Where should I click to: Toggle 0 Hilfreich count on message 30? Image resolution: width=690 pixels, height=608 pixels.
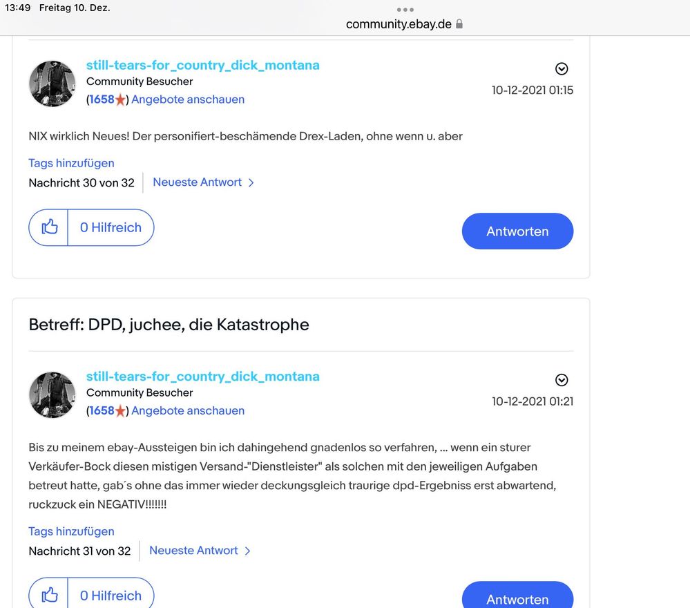[111, 227]
